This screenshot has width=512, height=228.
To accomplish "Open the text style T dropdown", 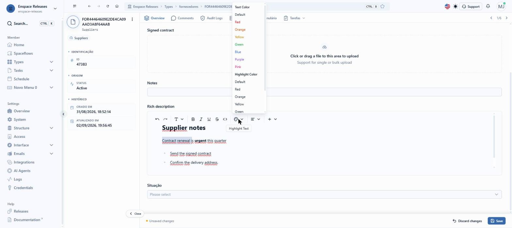I will pyautogui.click(x=179, y=119).
